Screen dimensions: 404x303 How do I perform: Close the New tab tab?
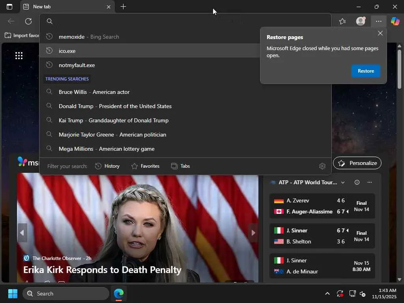pos(108,7)
